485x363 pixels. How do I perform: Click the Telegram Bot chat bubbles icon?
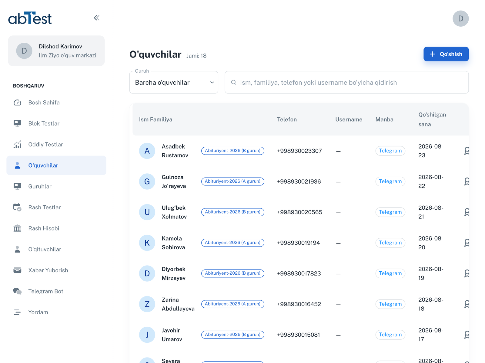17,291
